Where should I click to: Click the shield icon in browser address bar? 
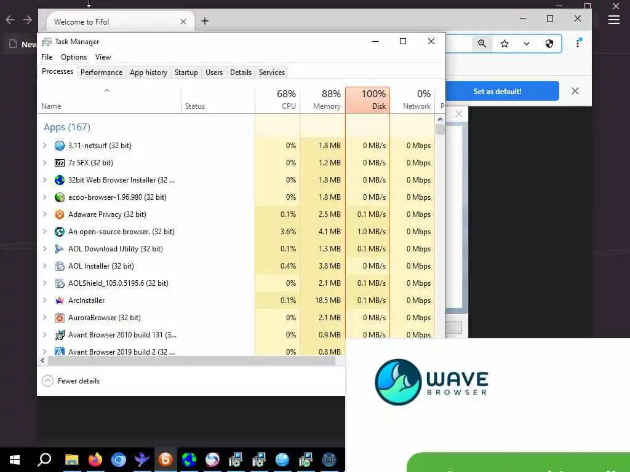(549, 44)
